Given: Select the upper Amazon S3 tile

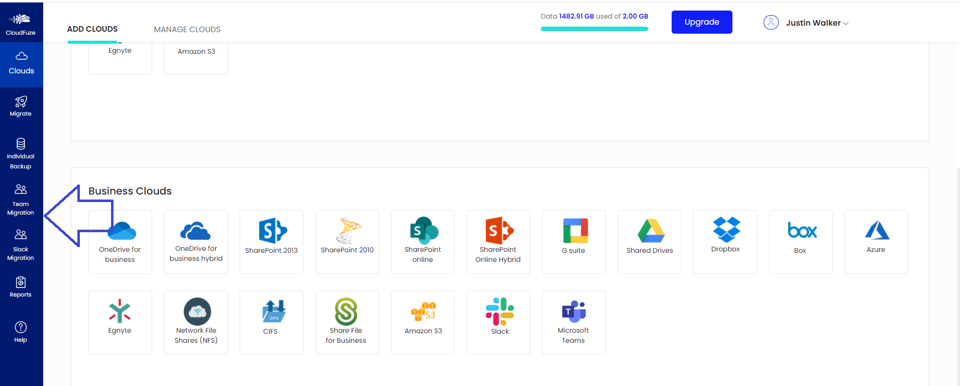Looking at the screenshot, I should click(196, 58).
